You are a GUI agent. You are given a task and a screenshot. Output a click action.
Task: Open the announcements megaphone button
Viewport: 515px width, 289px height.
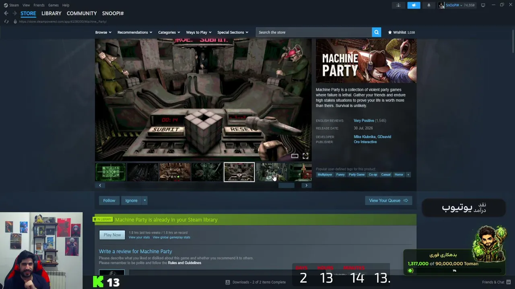click(414, 5)
